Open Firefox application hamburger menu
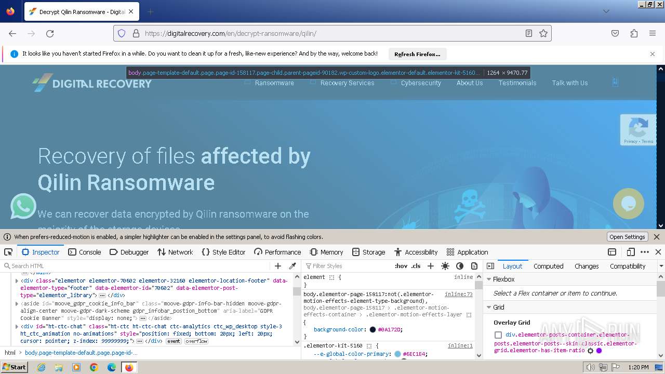The height and width of the screenshot is (374, 665). [653, 33]
